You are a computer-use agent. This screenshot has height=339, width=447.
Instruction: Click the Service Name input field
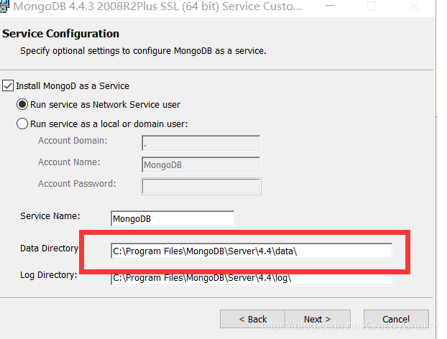172,218
